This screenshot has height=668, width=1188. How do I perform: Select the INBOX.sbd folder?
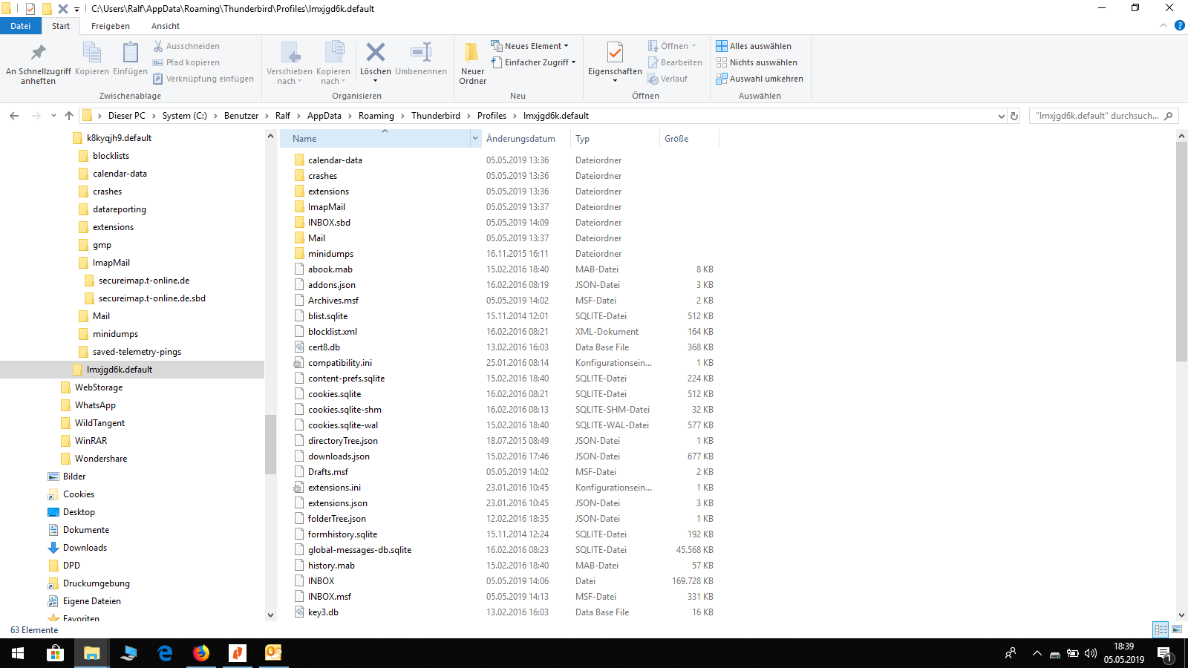[329, 223]
